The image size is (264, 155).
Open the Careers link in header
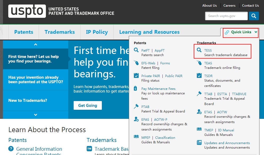click(x=229, y=6)
